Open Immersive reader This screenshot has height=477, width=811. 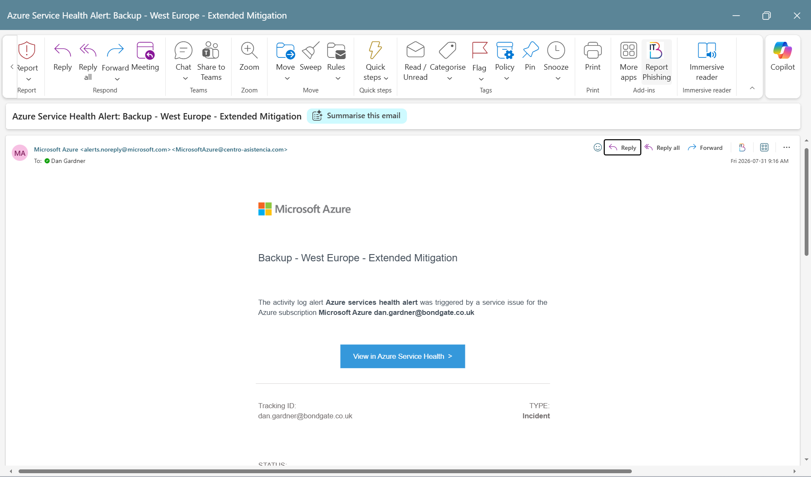point(707,61)
